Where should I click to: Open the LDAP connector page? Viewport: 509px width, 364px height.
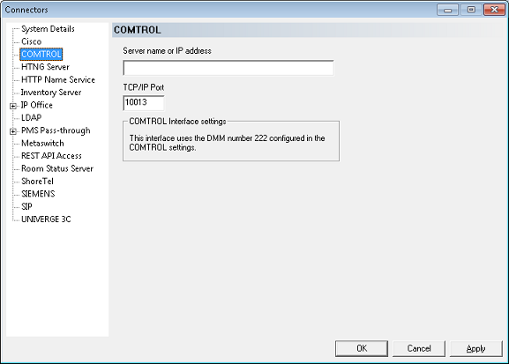31,117
